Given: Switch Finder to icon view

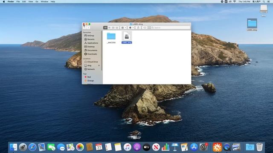Looking at the screenshot, I should (x=105, y=28).
